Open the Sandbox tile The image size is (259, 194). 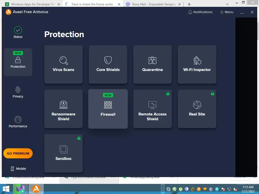(63, 153)
